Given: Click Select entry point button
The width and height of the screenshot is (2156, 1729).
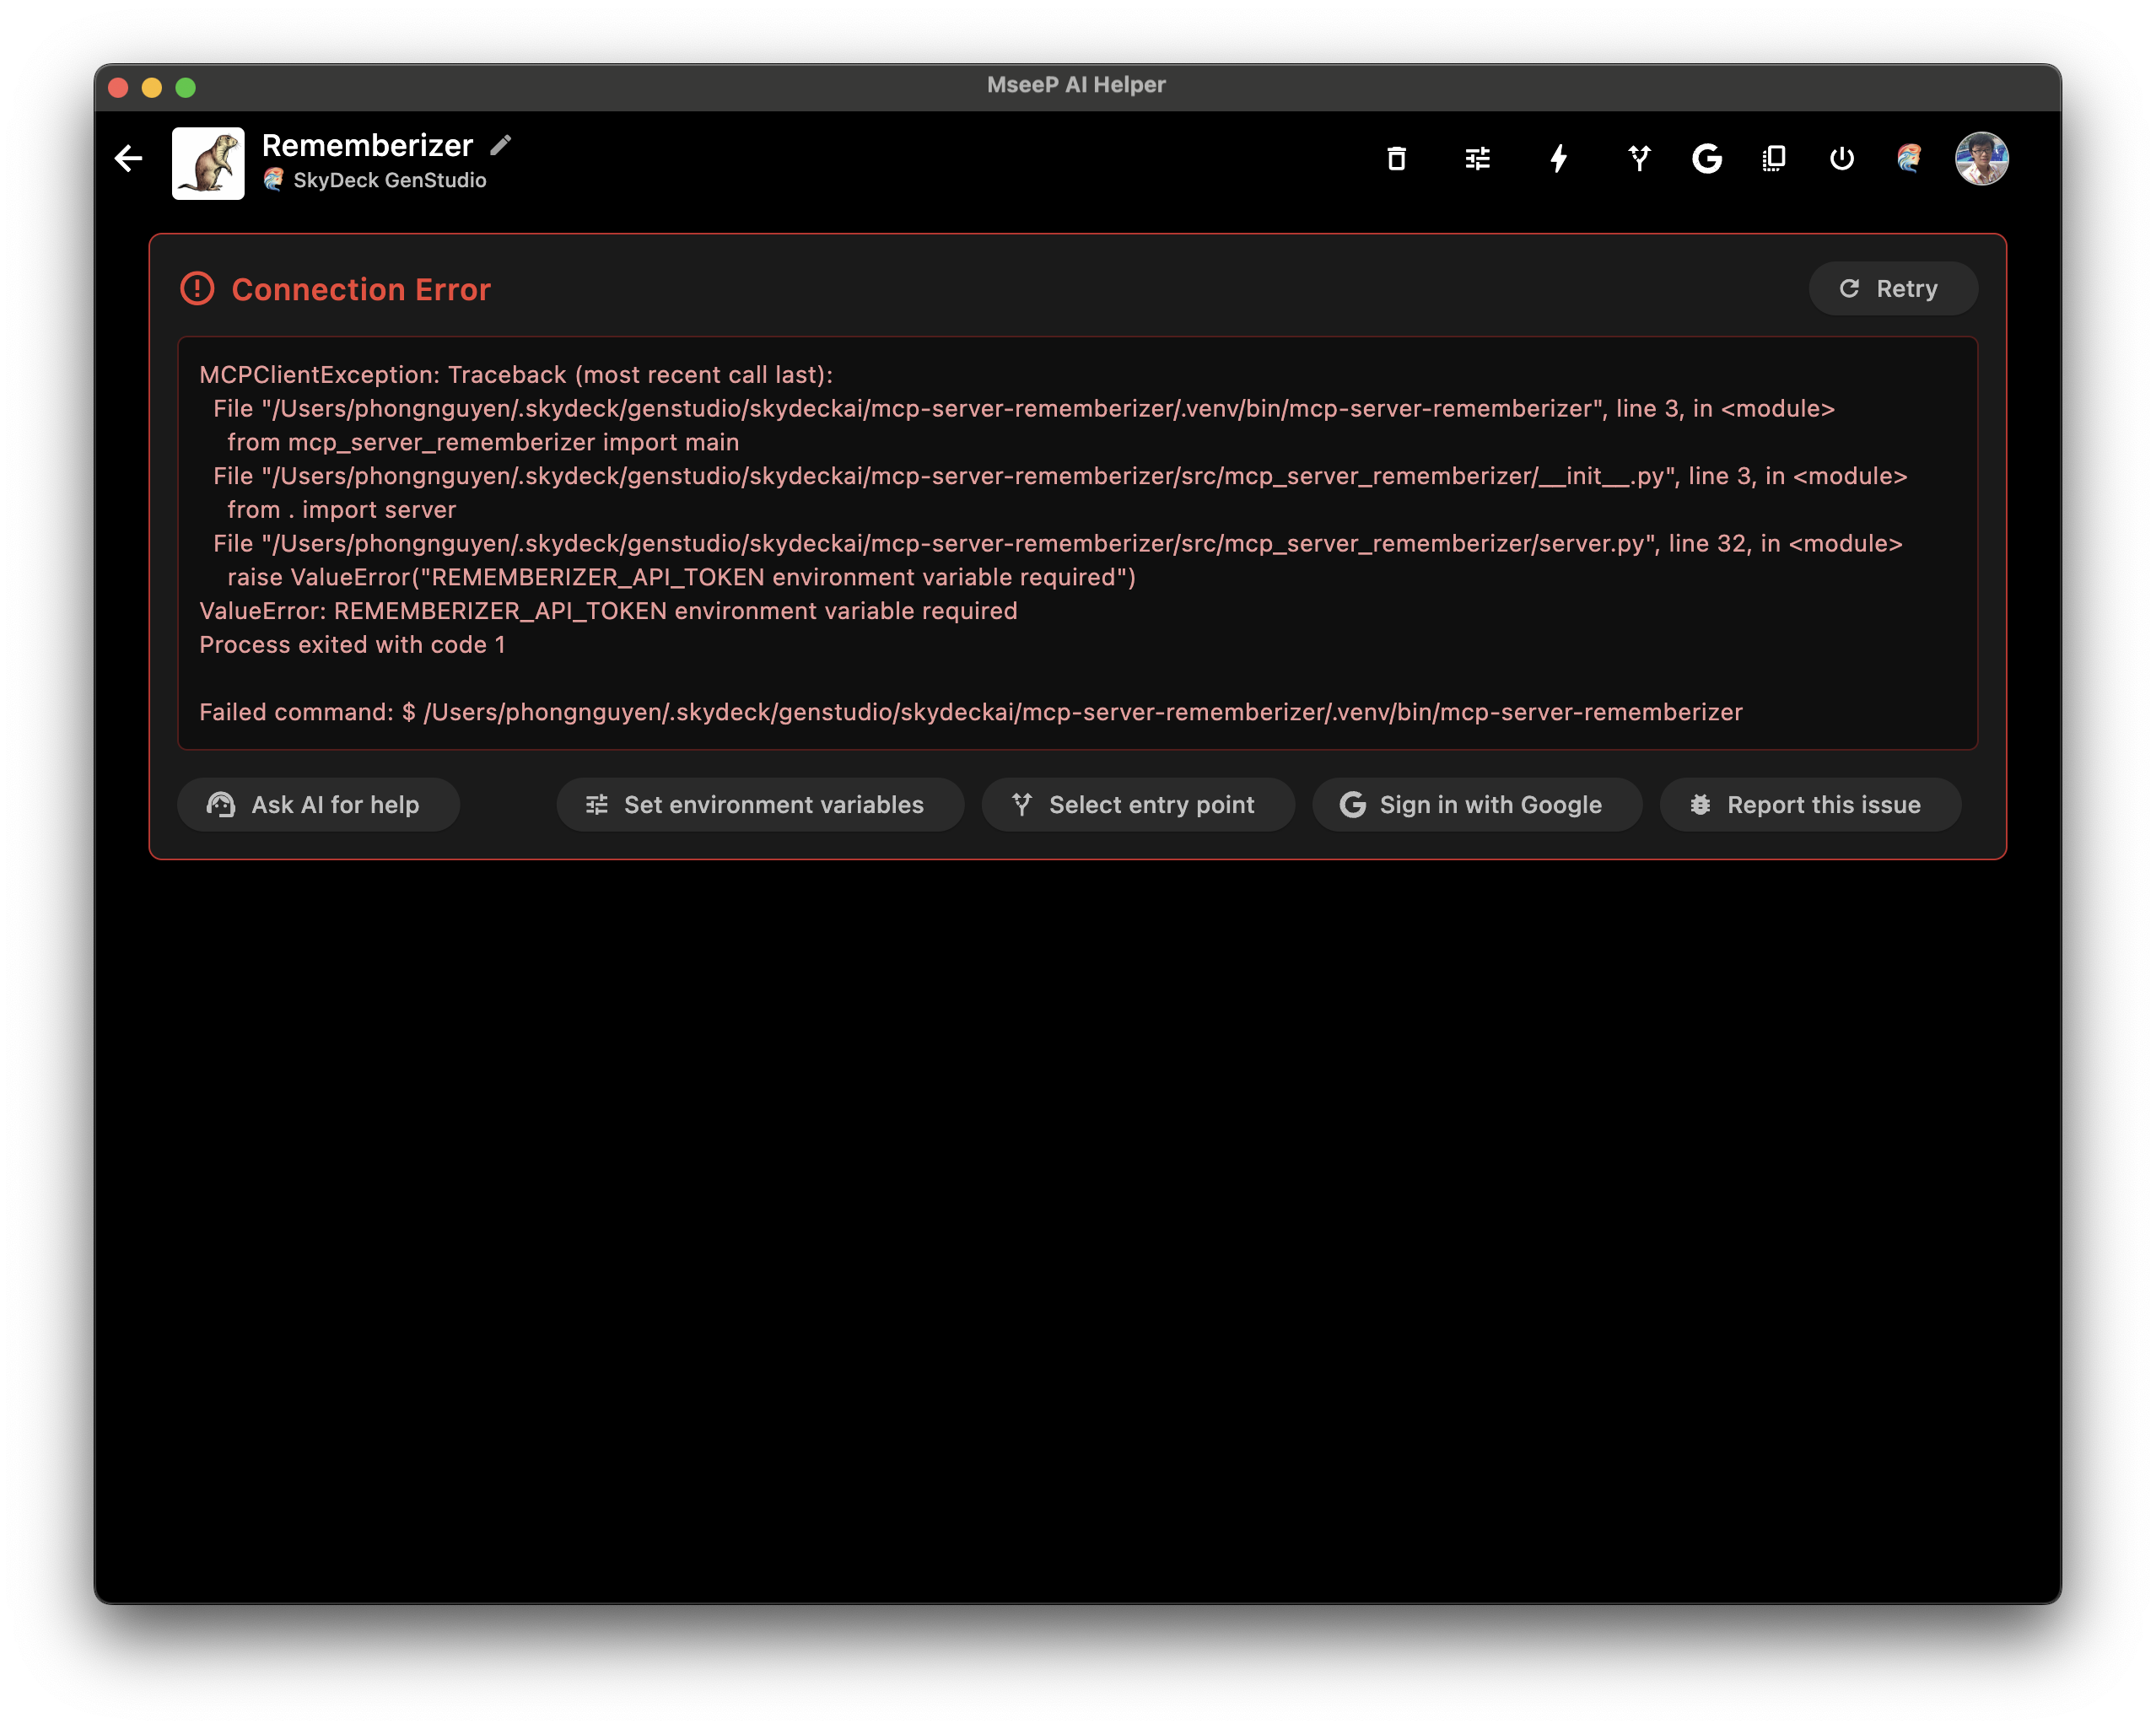Looking at the screenshot, I should (x=1137, y=805).
